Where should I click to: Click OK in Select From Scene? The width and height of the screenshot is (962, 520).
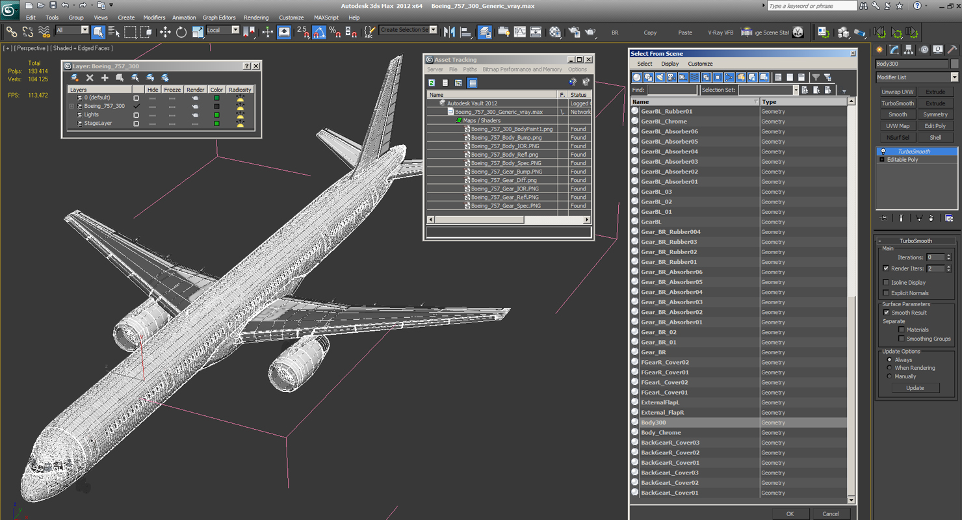tap(790, 513)
